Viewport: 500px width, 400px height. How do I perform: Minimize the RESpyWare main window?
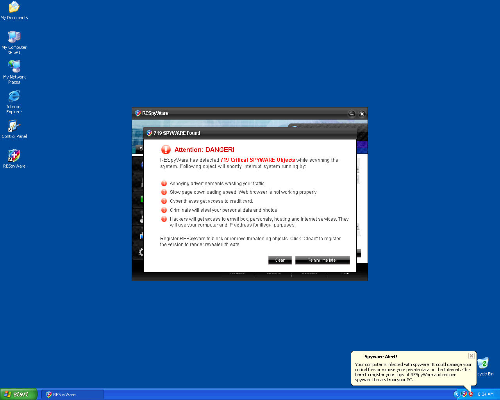[352, 114]
